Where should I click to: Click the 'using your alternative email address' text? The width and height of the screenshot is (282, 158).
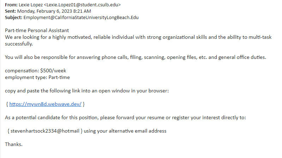[125, 131]
